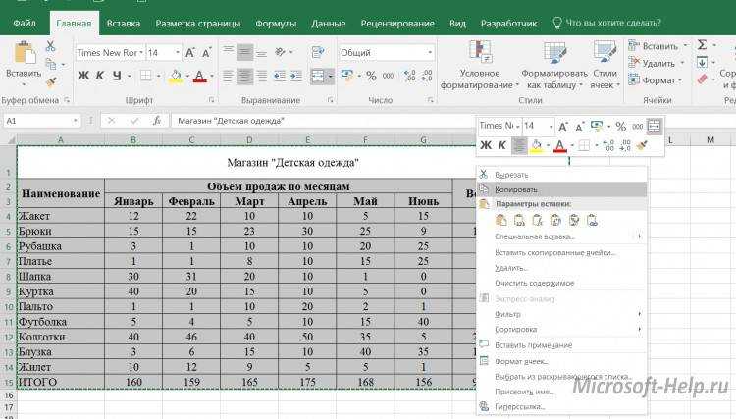Switch to the Вставка ribbon tab
Image resolution: width=736 pixels, height=419 pixels.
124,23
